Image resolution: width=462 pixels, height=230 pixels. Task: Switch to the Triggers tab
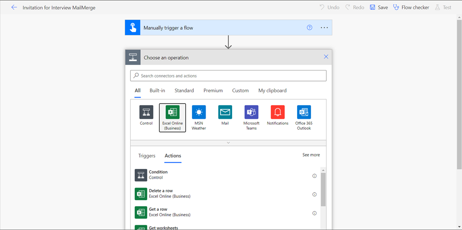pos(147,156)
